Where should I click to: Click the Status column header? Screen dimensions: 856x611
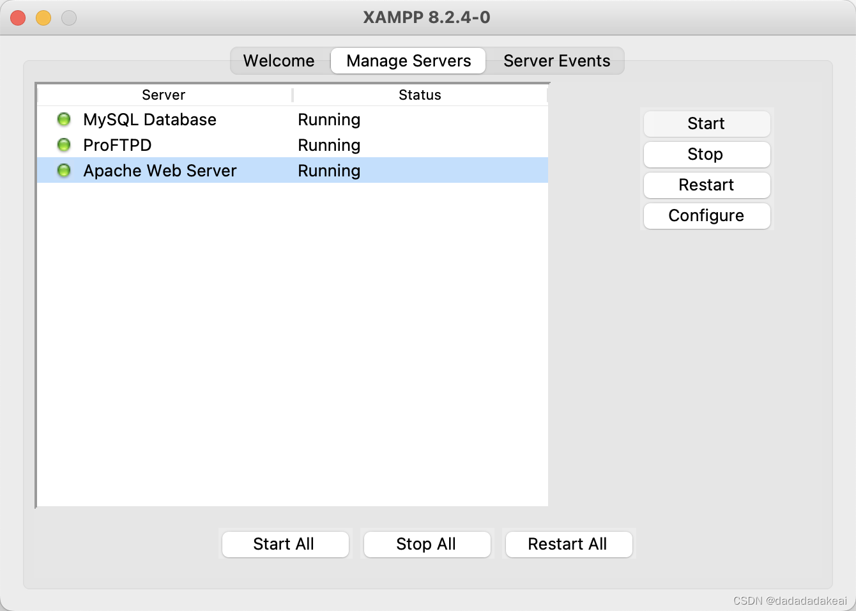420,95
